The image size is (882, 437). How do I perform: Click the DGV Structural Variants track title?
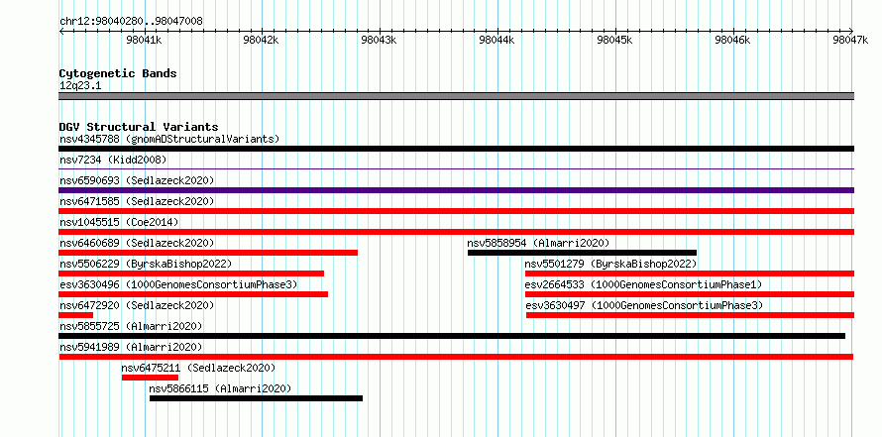coord(139,127)
